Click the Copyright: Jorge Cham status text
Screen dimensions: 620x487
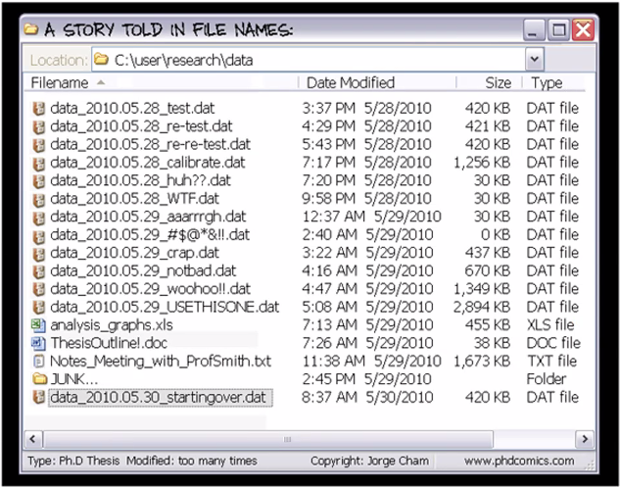click(x=369, y=461)
